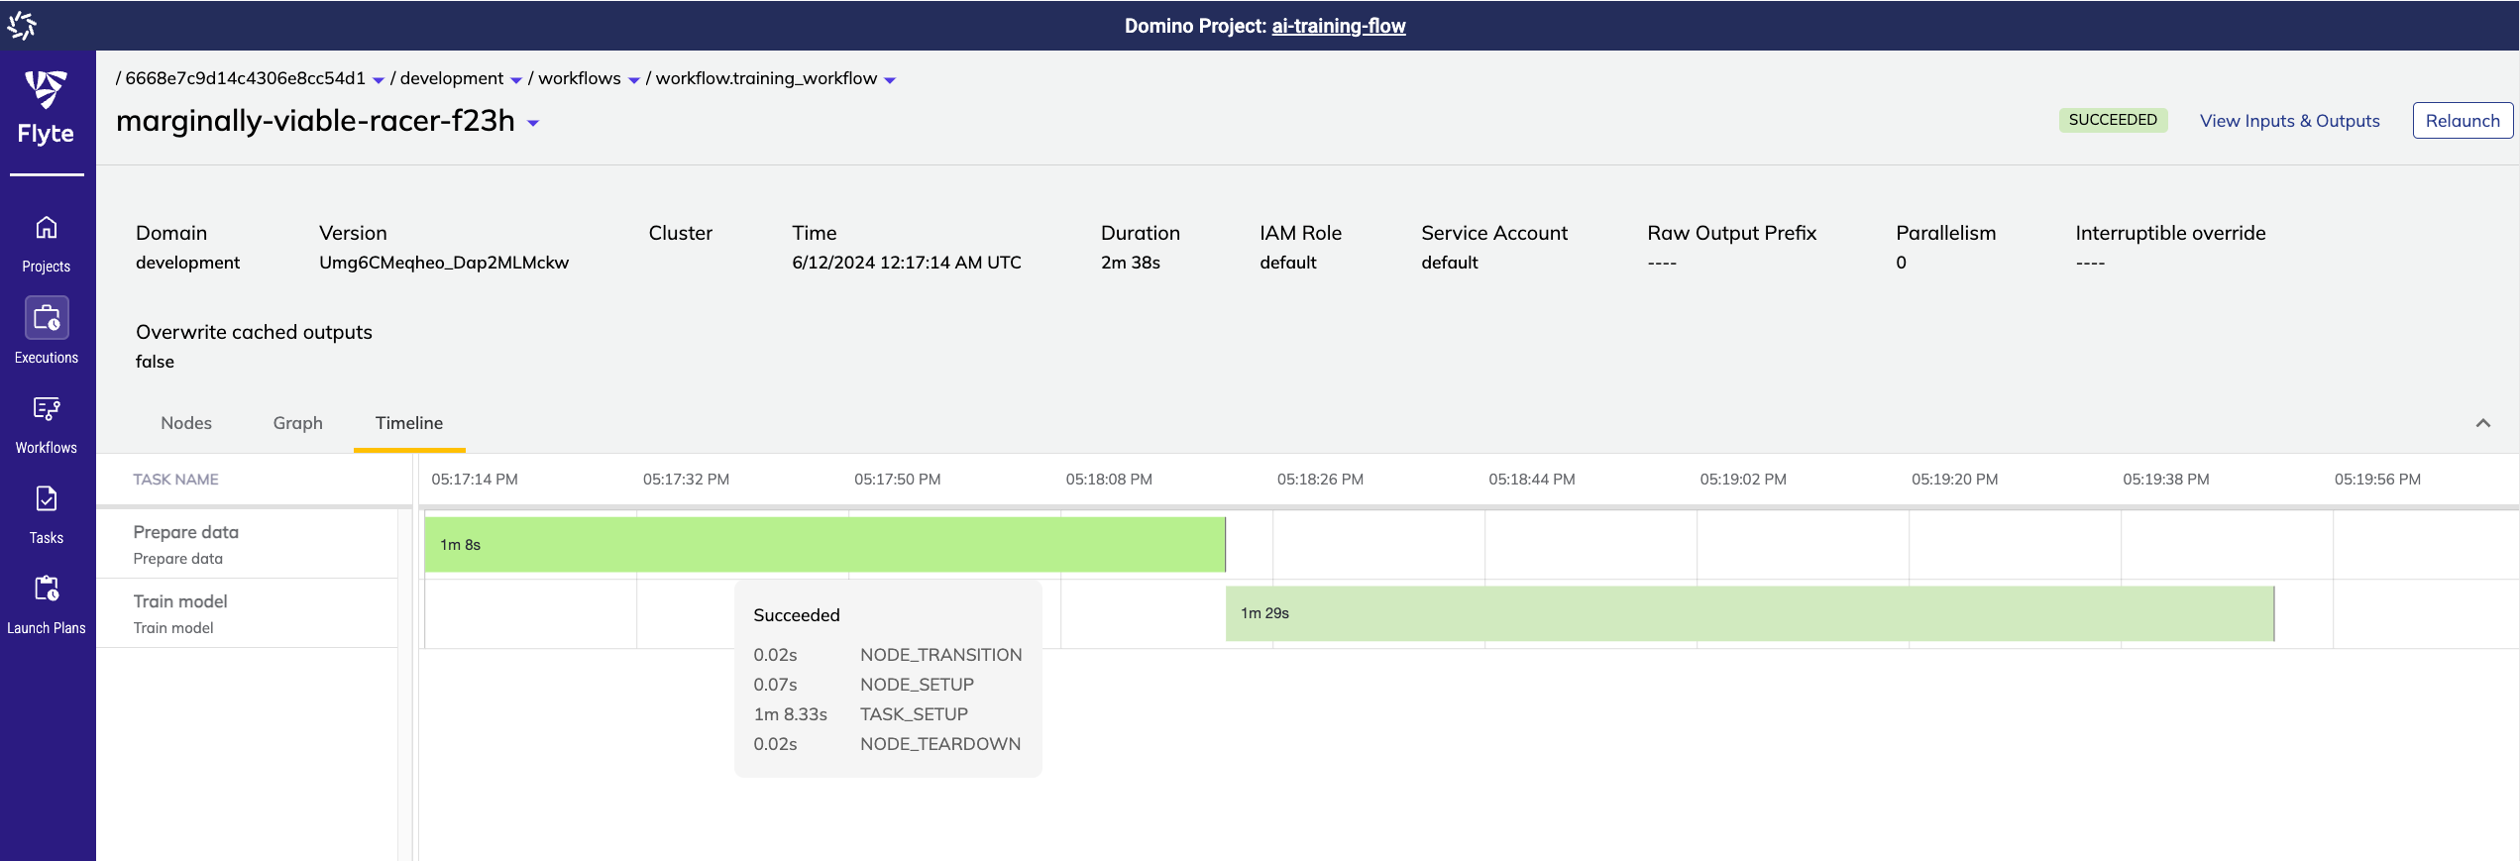The width and height of the screenshot is (2520, 861).
Task: Expand the workflows breadcrumb dropdown
Action: coord(634,80)
